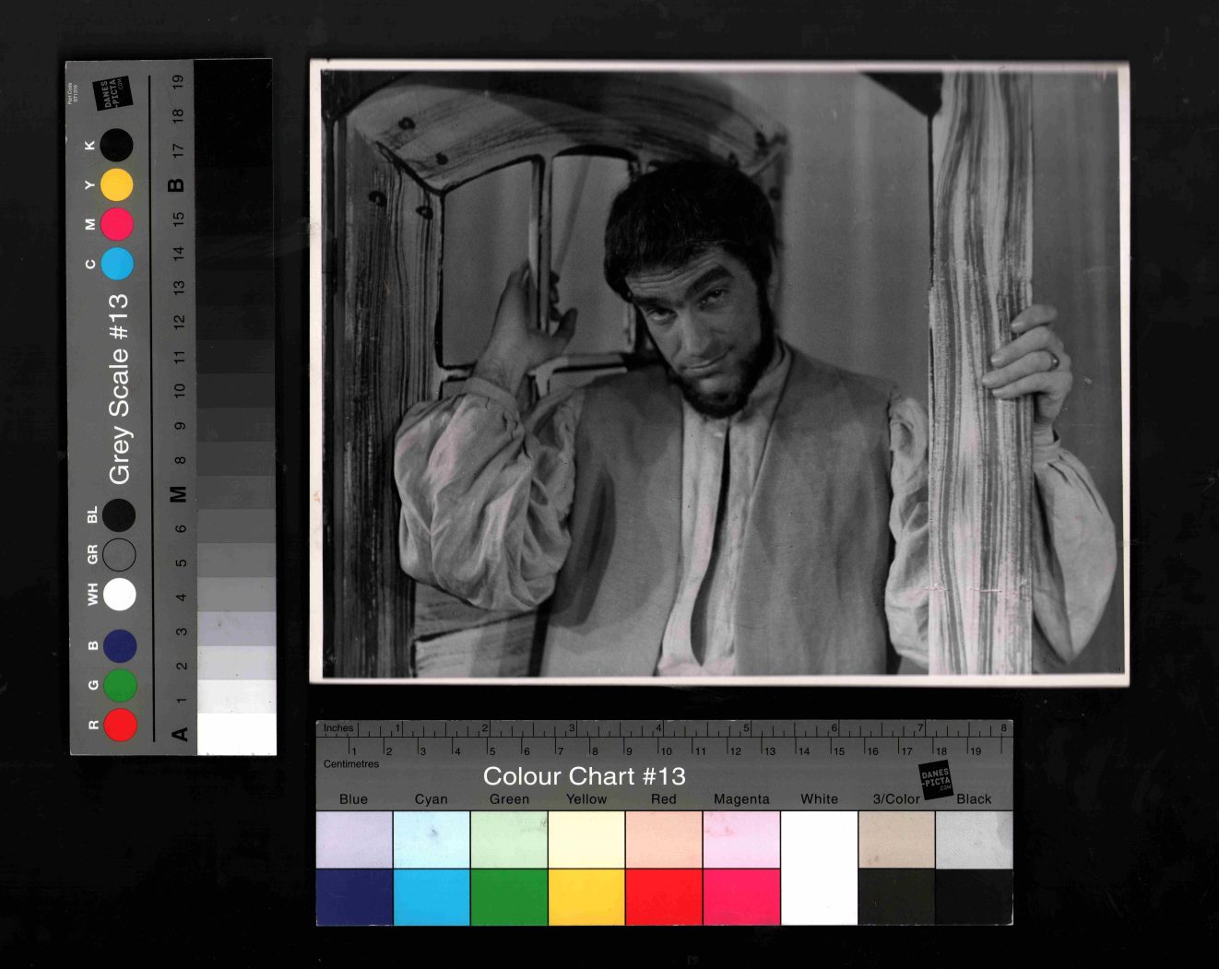This screenshot has height=969, width=1219.
Task: Click the white patch at grey scale A
Action: [x=236, y=734]
